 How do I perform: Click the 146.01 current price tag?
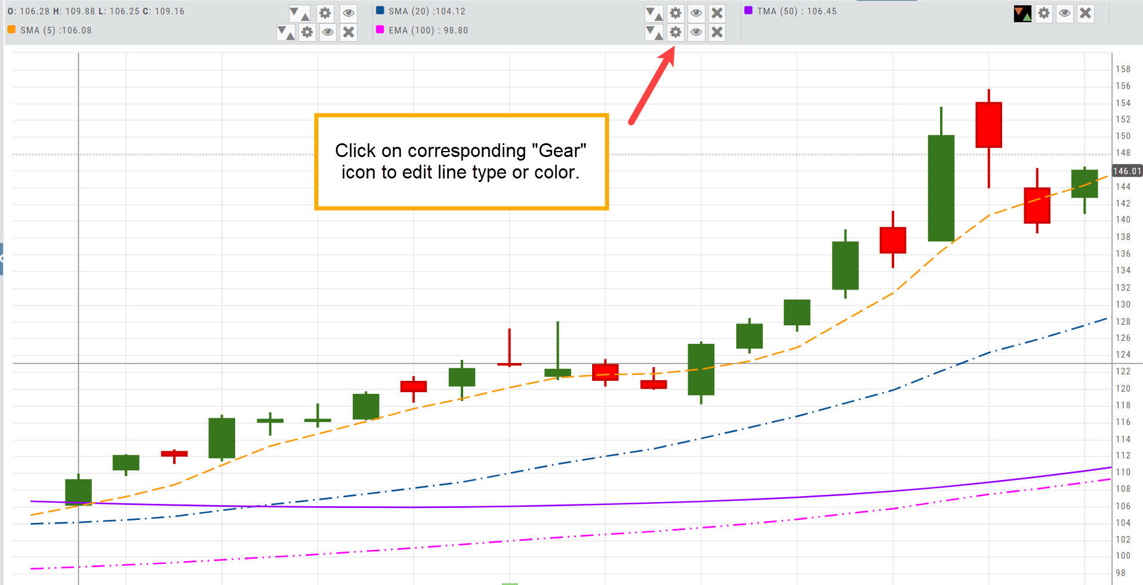point(1127,171)
